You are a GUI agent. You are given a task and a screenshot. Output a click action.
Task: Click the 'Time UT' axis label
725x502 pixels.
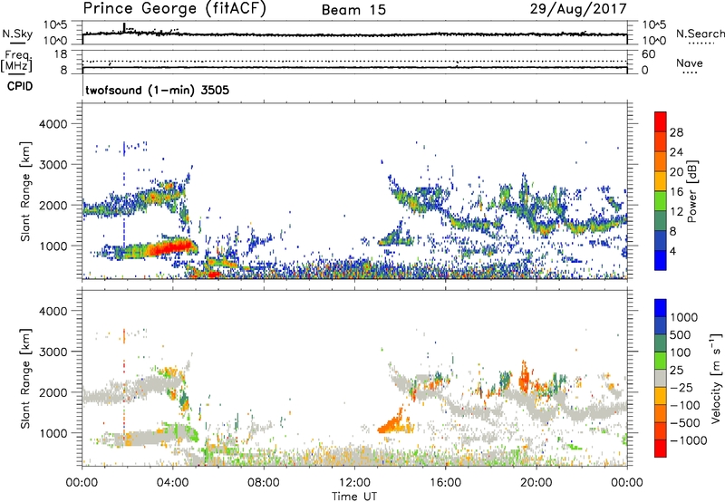pos(354,497)
